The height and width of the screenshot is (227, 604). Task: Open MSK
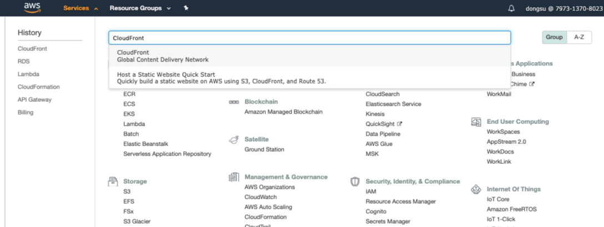[373, 154]
